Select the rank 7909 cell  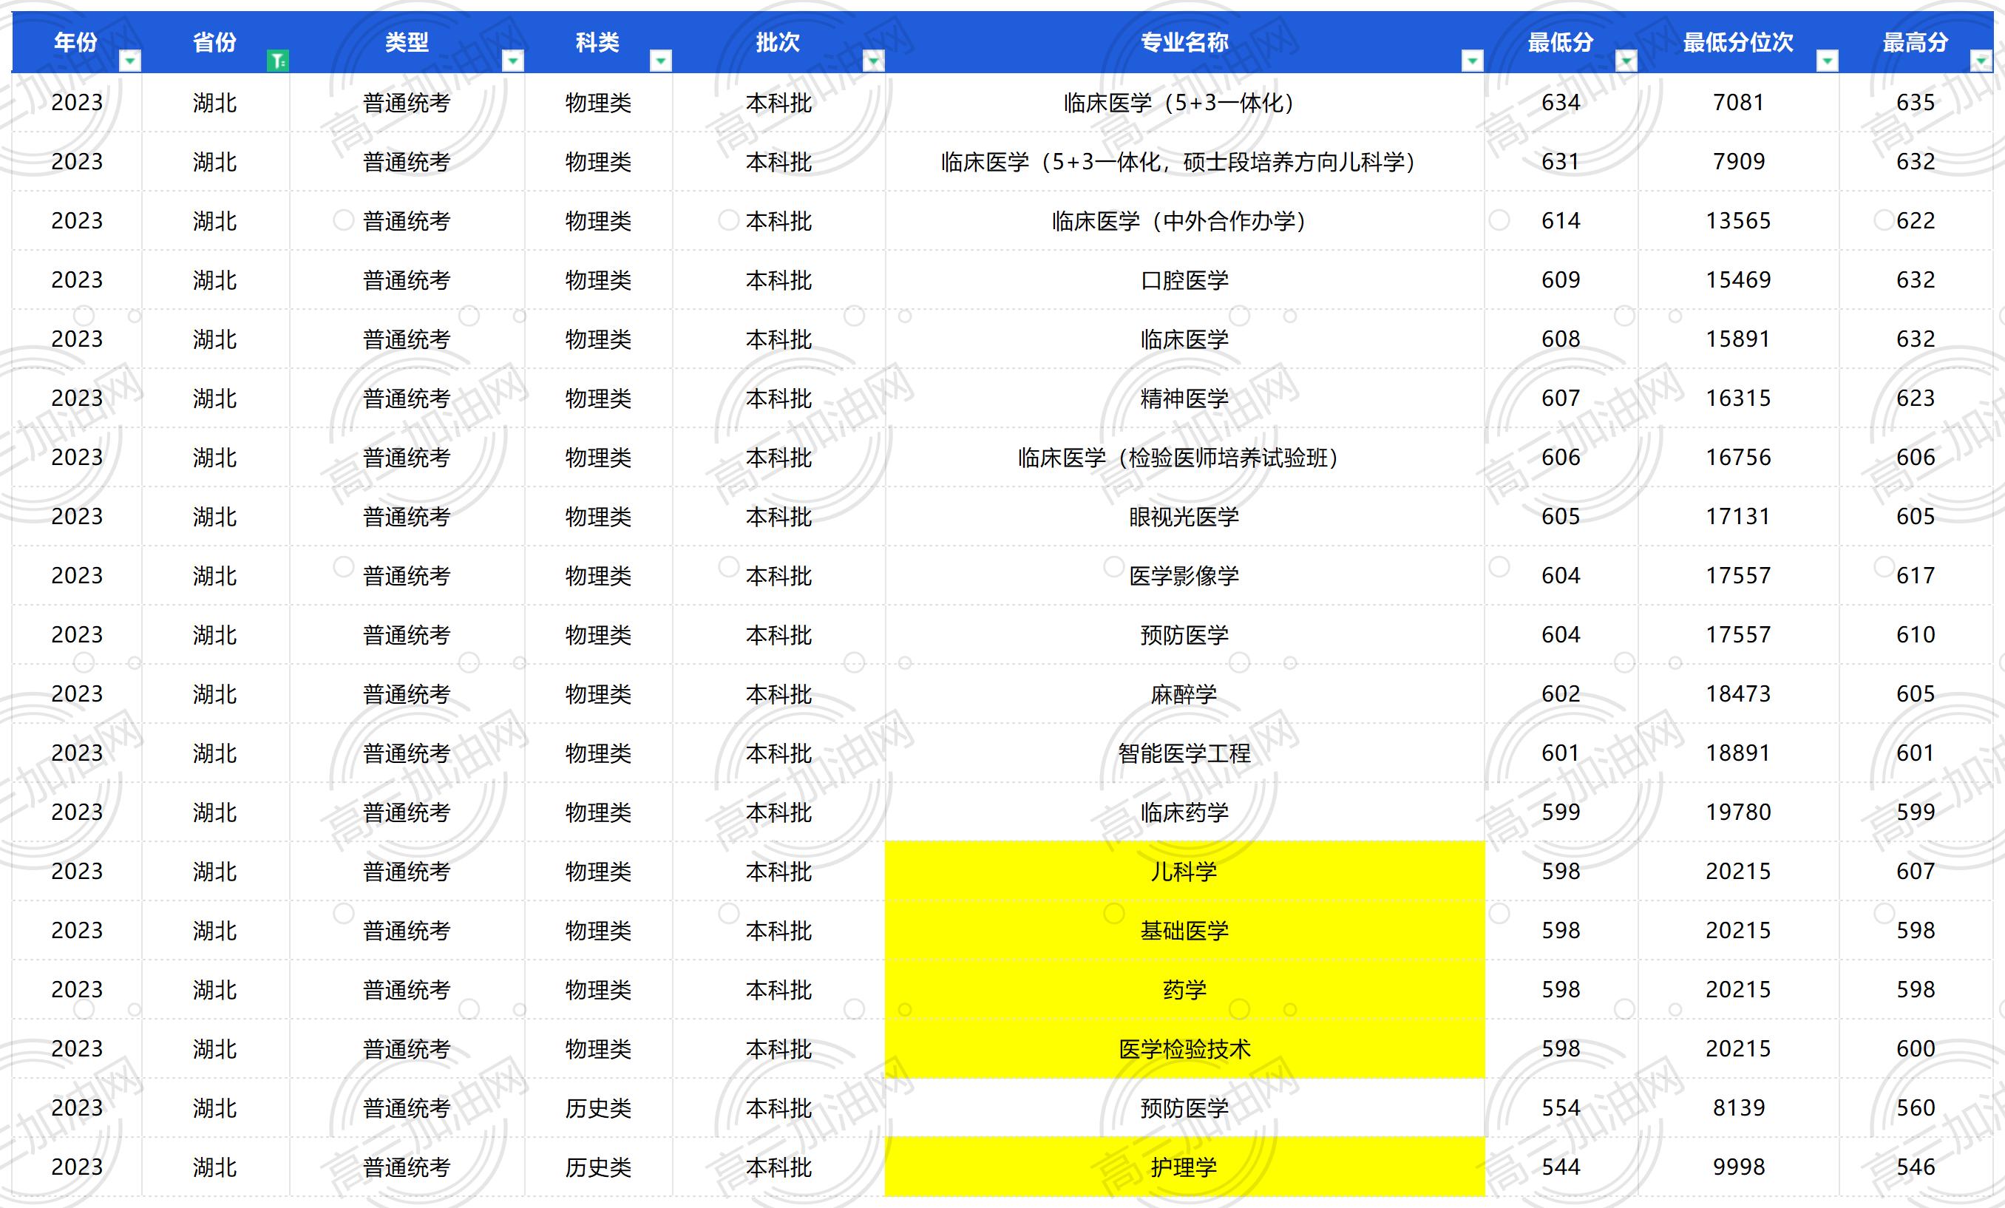click(1738, 162)
